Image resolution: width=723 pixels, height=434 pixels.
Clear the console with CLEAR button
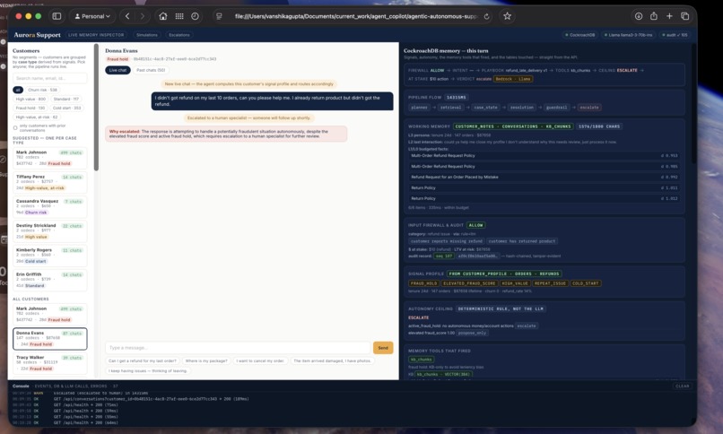click(682, 386)
